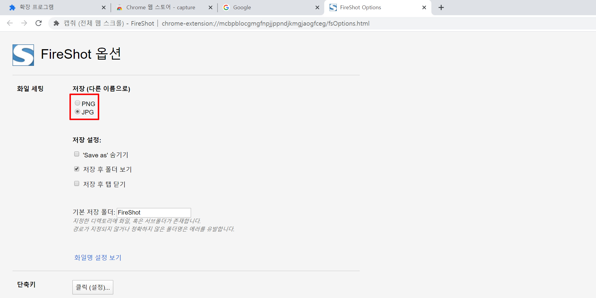Open the 화일명 설정 보기 link
The image size is (596, 298).
pyautogui.click(x=98, y=257)
